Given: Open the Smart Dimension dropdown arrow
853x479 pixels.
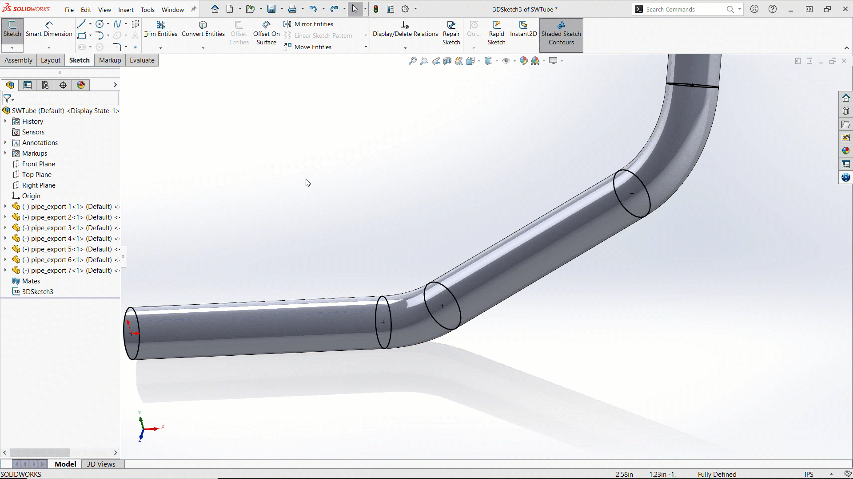Looking at the screenshot, I should 49,47.
